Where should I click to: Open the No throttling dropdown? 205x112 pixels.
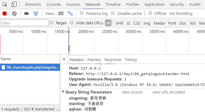point(181,13)
